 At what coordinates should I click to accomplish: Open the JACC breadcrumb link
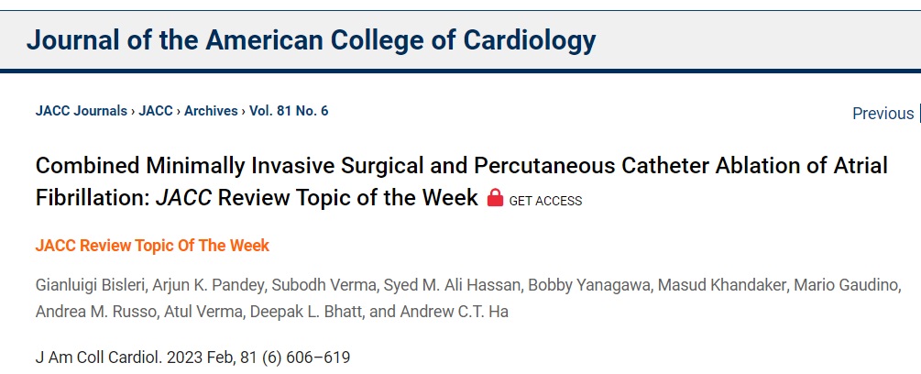point(156,111)
